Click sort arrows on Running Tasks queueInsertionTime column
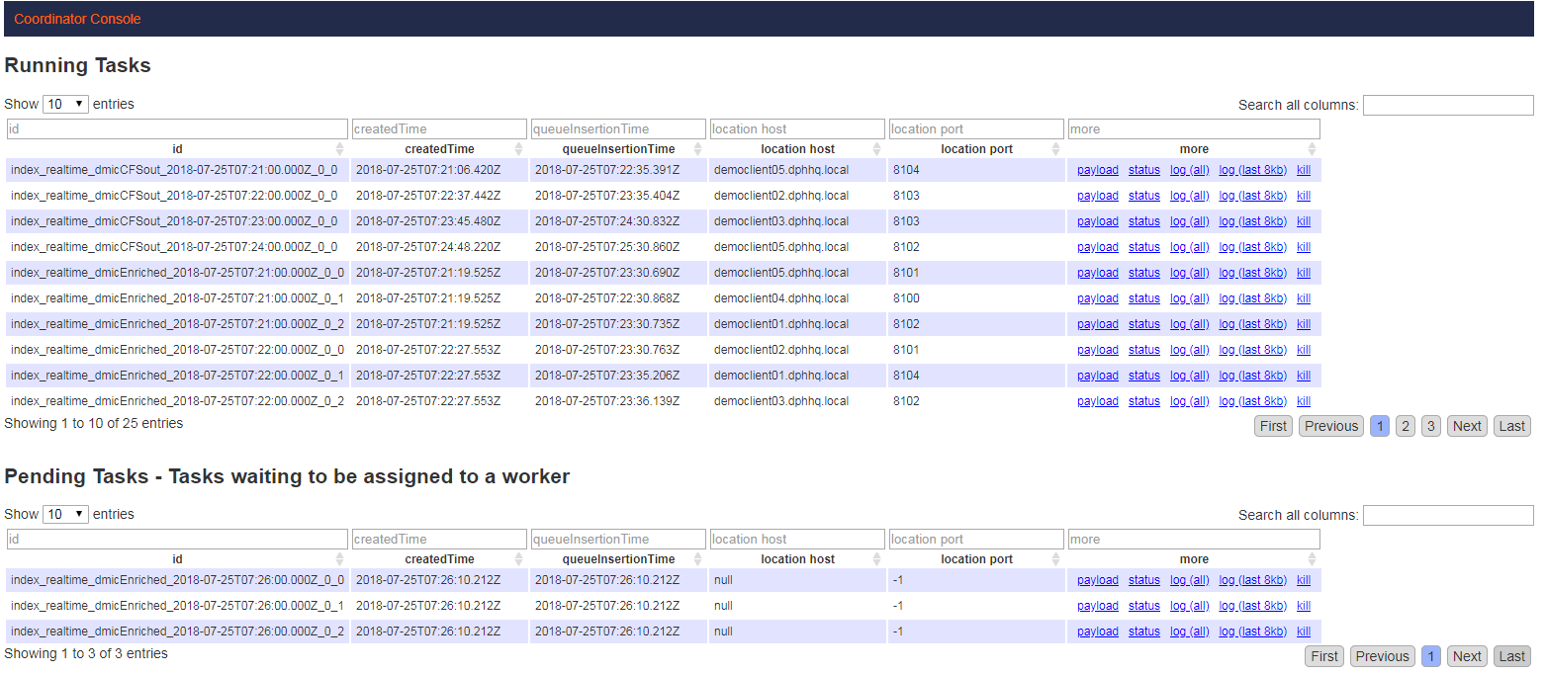Screen dimensions: 1546x674 (x=697, y=149)
